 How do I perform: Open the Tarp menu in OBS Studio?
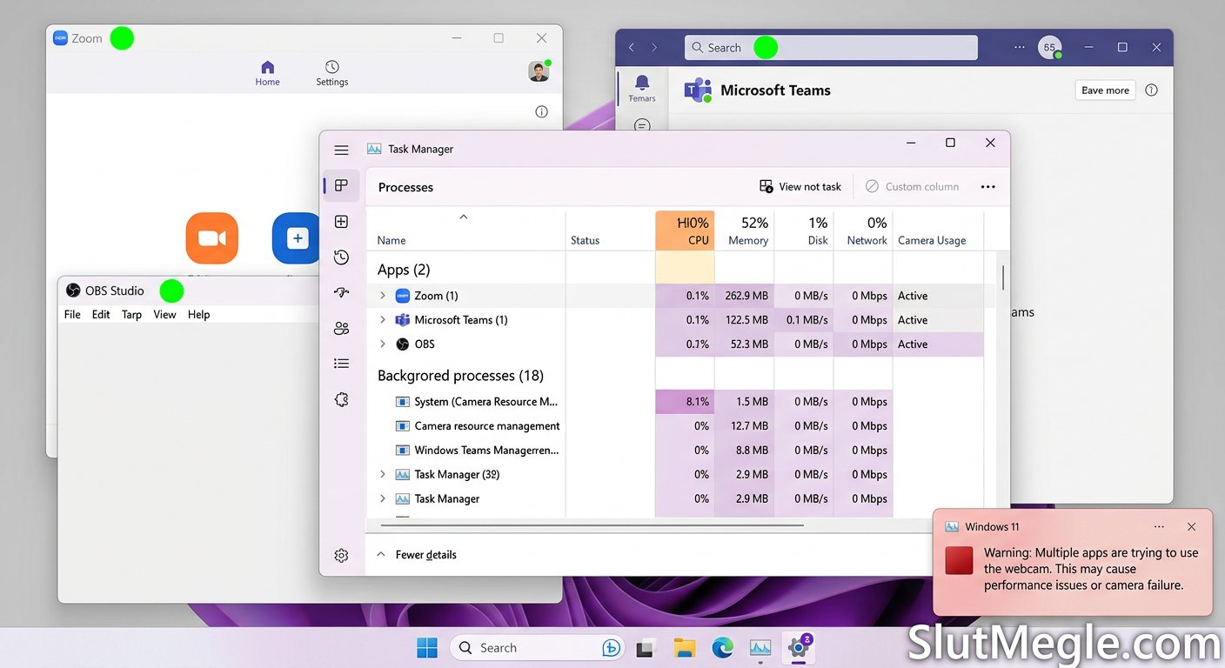(131, 315)
